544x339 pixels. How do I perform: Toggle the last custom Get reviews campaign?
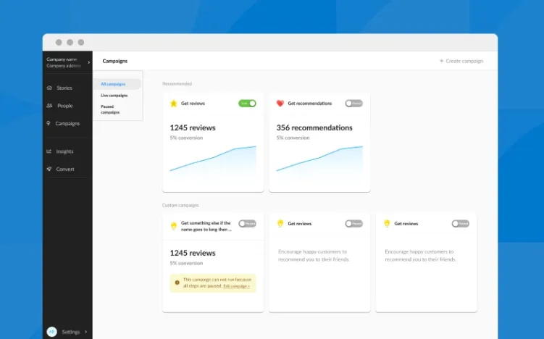[460, 223]
